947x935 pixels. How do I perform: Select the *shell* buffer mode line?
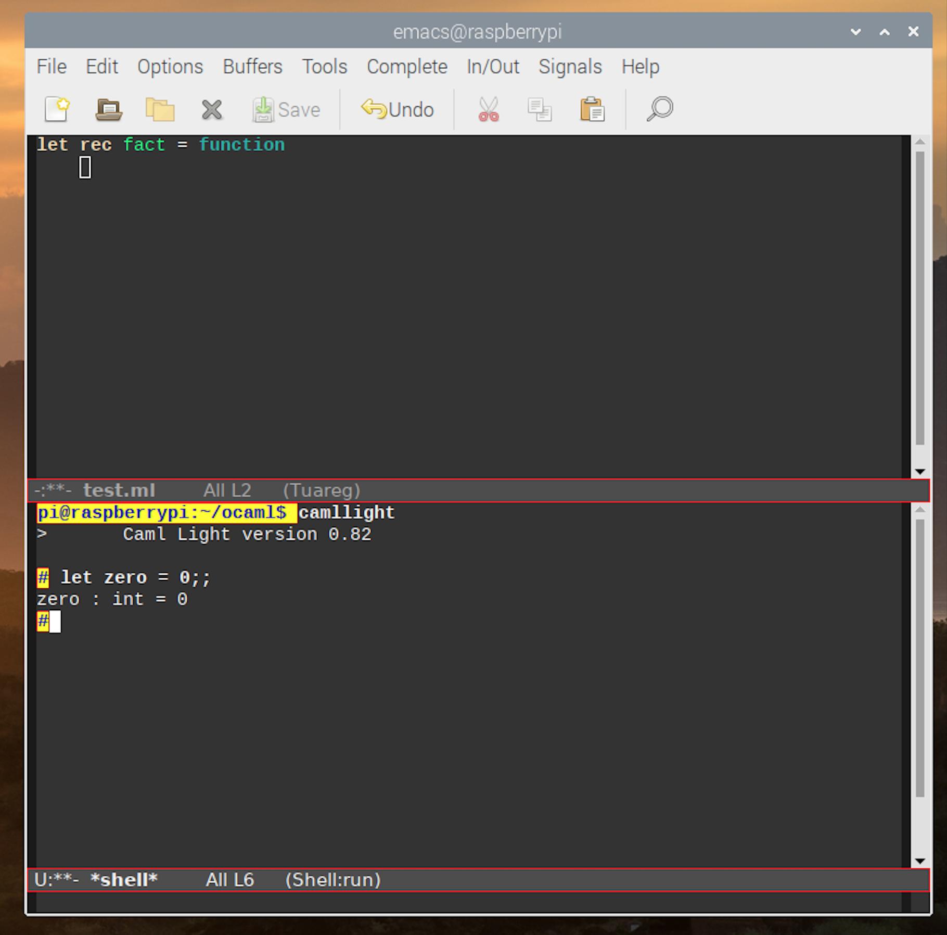(x=123, y=880)
